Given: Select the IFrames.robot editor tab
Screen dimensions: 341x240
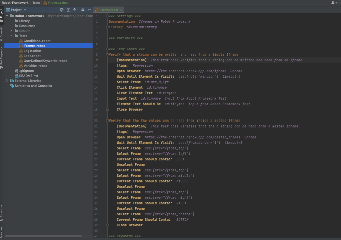Looking at the screenshot, I should coord(109,10).
